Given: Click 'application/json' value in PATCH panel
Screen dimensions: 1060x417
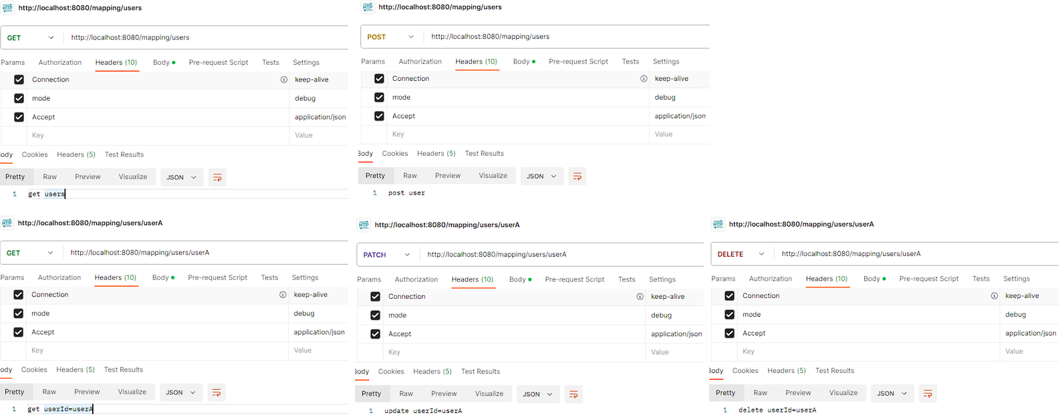Looking at the screenshot, I should point(676,335).
